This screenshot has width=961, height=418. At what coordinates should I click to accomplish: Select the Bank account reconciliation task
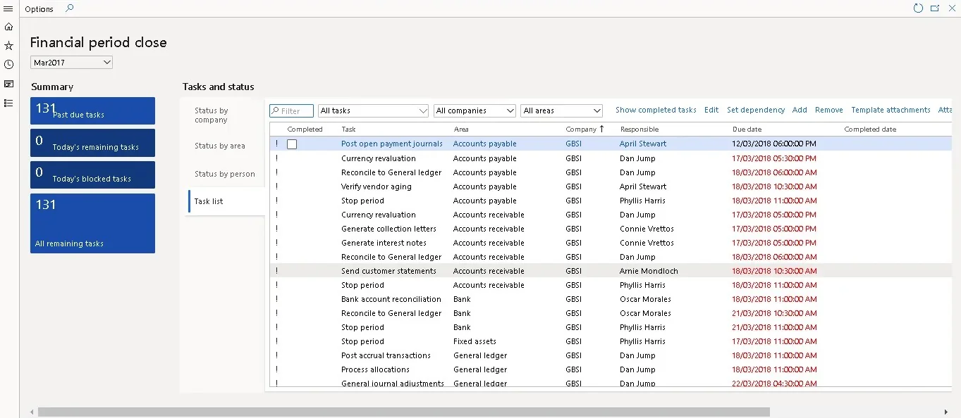[x=391, y=299]
